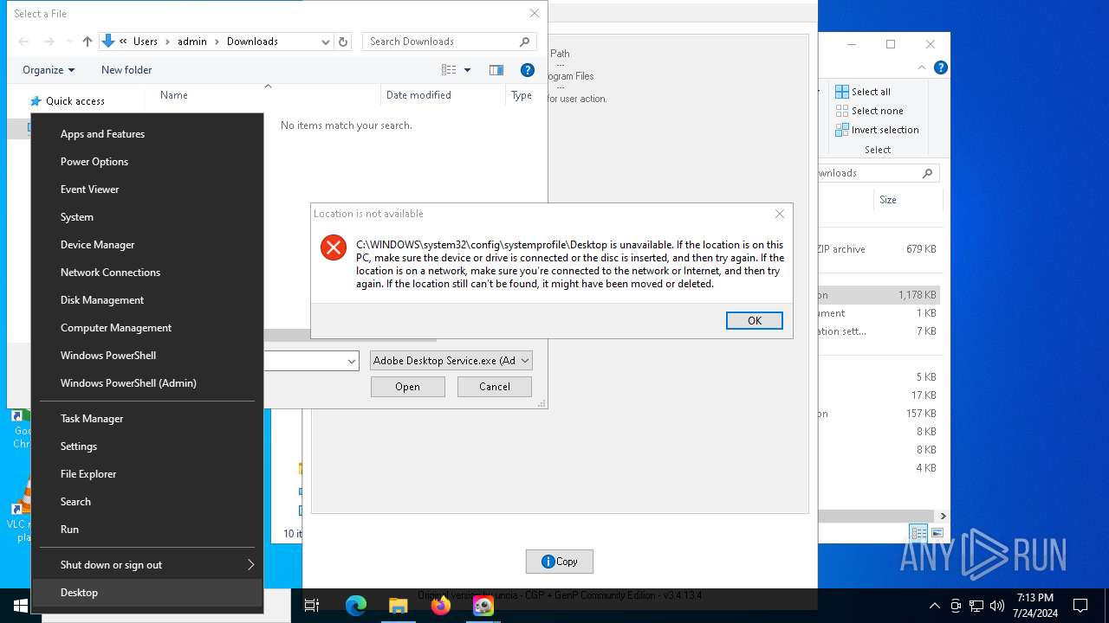
Task: Click OK in the Location is not available dialog
Action: (x=755, y=320)
